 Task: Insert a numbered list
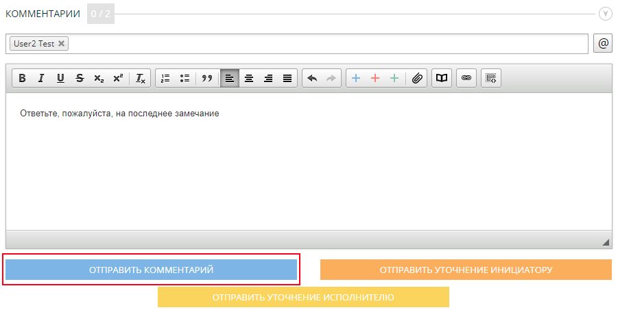pyautogui.click(x=165, y=79)
